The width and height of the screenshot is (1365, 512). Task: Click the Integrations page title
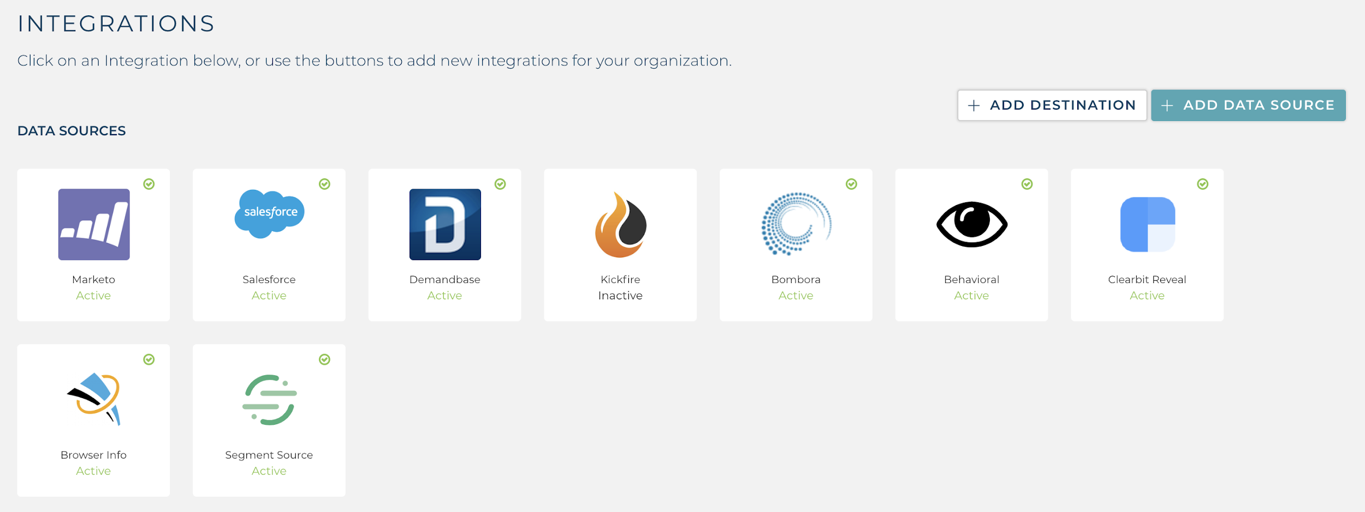pos(116,23)
